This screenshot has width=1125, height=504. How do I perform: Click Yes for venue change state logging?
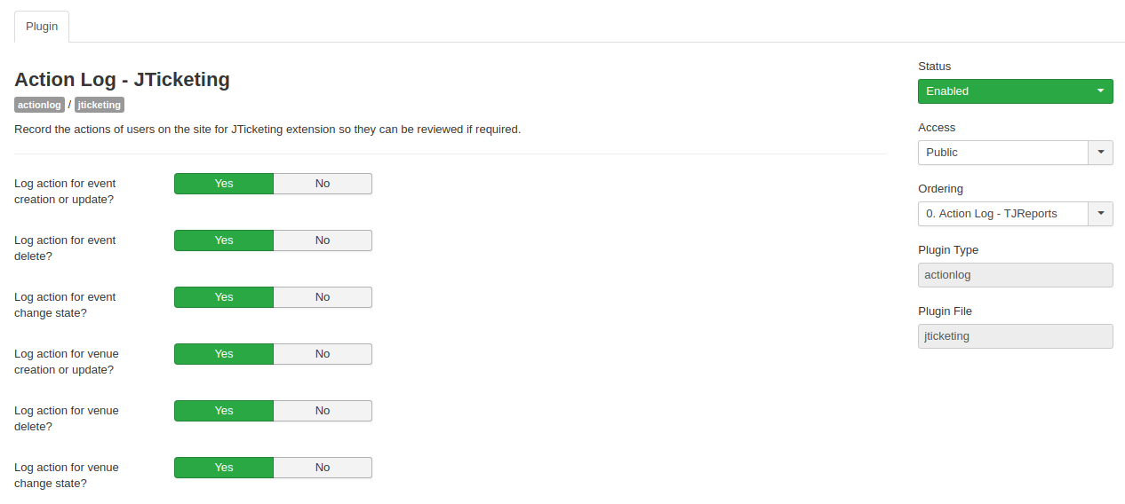click(x=224, y=468)
